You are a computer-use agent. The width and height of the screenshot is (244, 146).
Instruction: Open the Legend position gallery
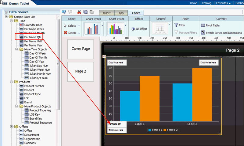160,29
